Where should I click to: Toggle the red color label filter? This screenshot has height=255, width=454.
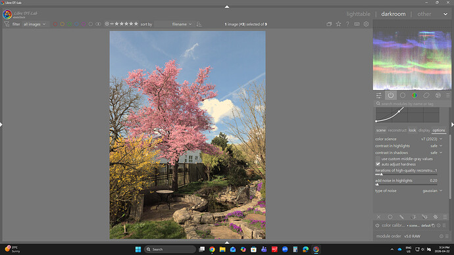point(55,24)
